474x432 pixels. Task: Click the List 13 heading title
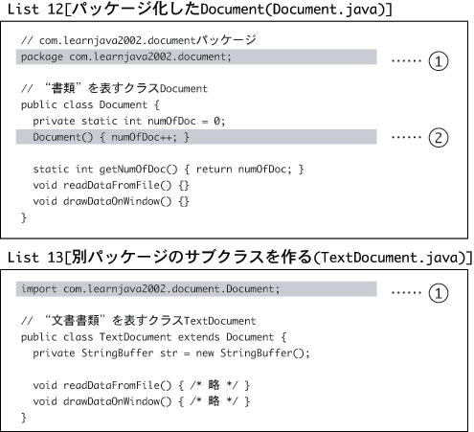pos(239,257)
